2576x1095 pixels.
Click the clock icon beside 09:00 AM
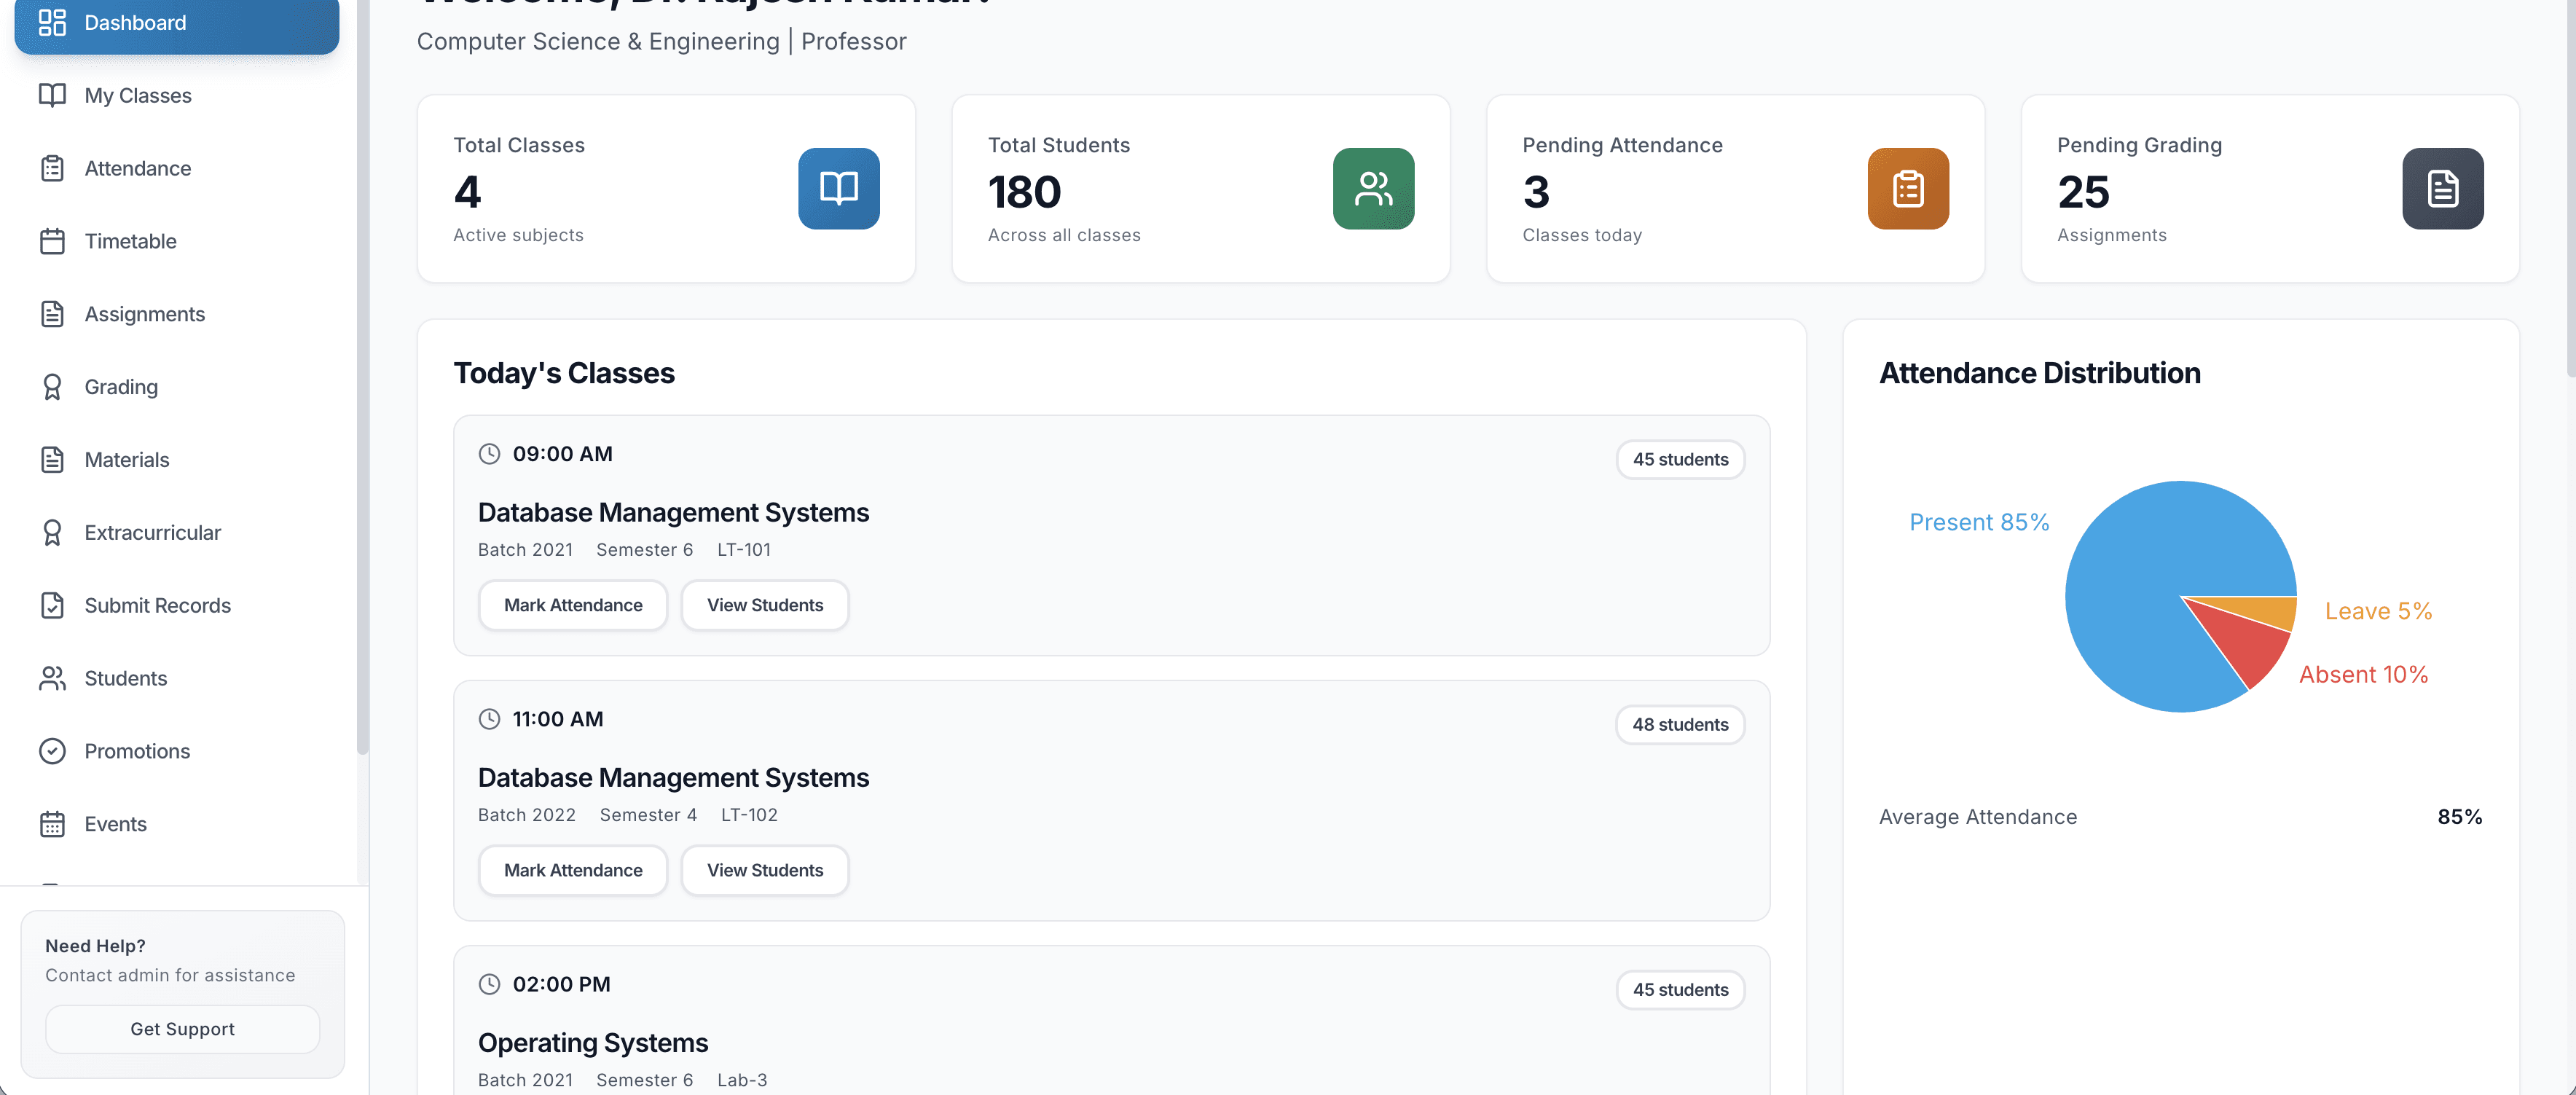pos(489,454)
